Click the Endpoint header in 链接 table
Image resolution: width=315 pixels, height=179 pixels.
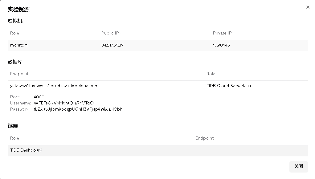[204, 138]
